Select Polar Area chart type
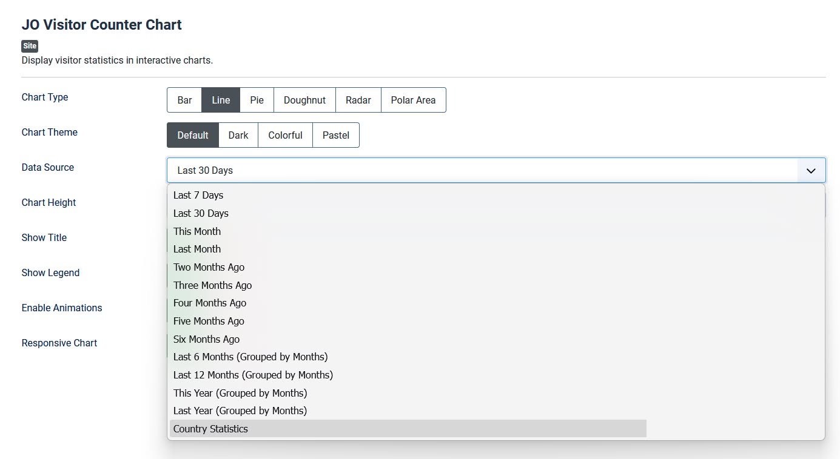840x459 pixels. coord(413,100)
